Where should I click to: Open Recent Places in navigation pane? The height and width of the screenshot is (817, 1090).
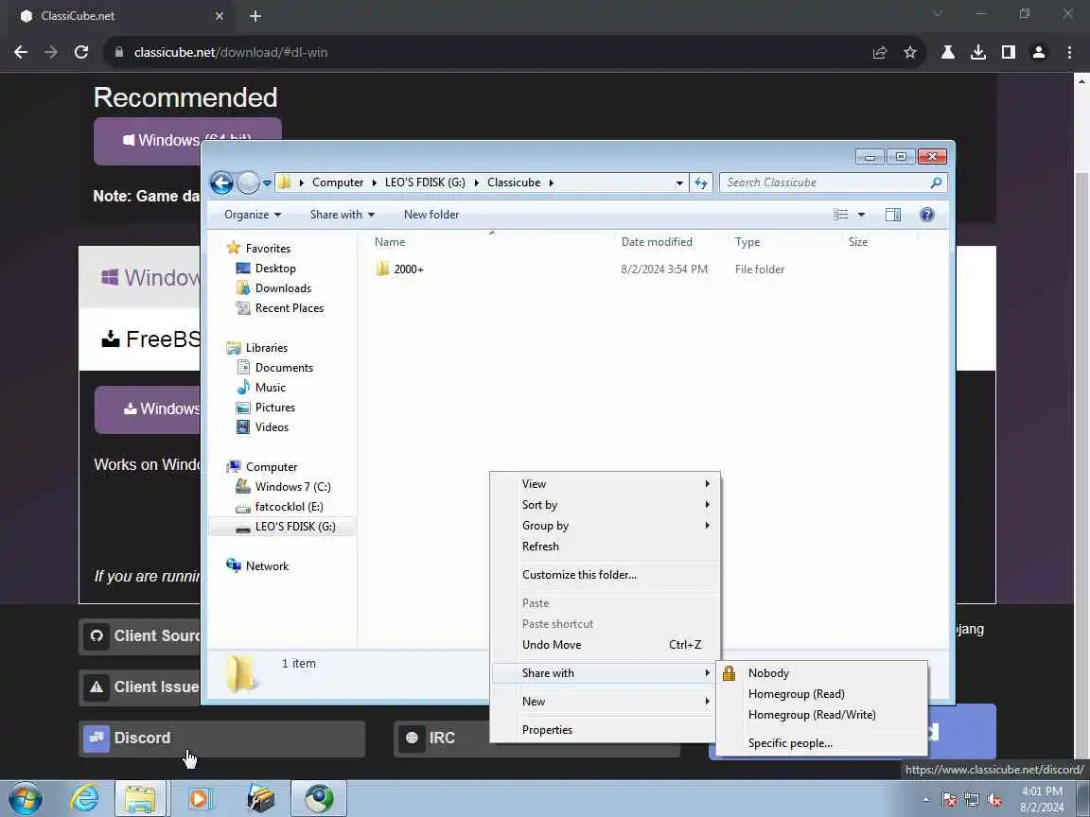coord(290,307)
